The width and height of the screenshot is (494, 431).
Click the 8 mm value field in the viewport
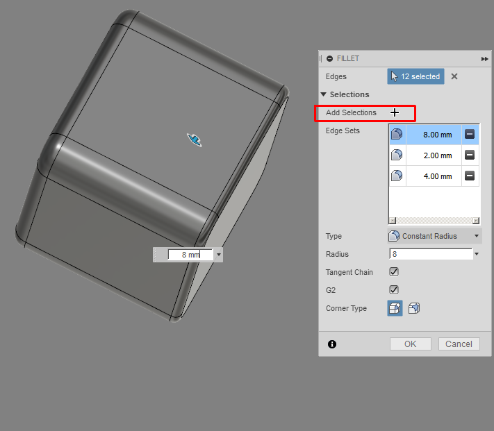[190, 255]
